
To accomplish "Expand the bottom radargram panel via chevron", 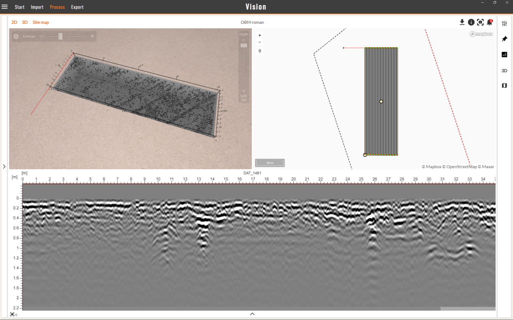I will (x=252, y=314).
